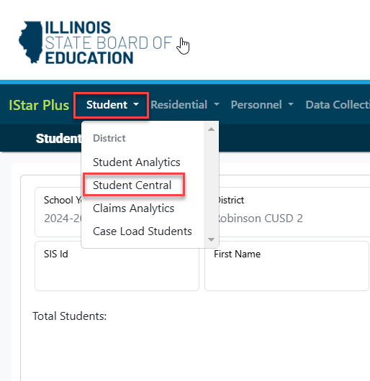The width and height of the screenshot is (370, 381).
Task: Focus the SIS Id input field
Action: click(117, 266)
